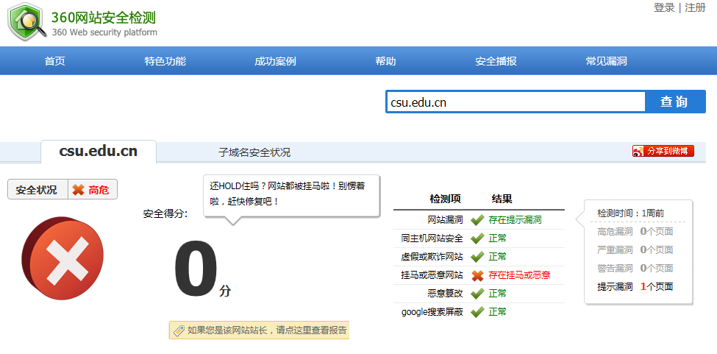Focus the domain search input field
Viewport: 717px width, 354px height.
pyautogui.click(x=515, y=102)
